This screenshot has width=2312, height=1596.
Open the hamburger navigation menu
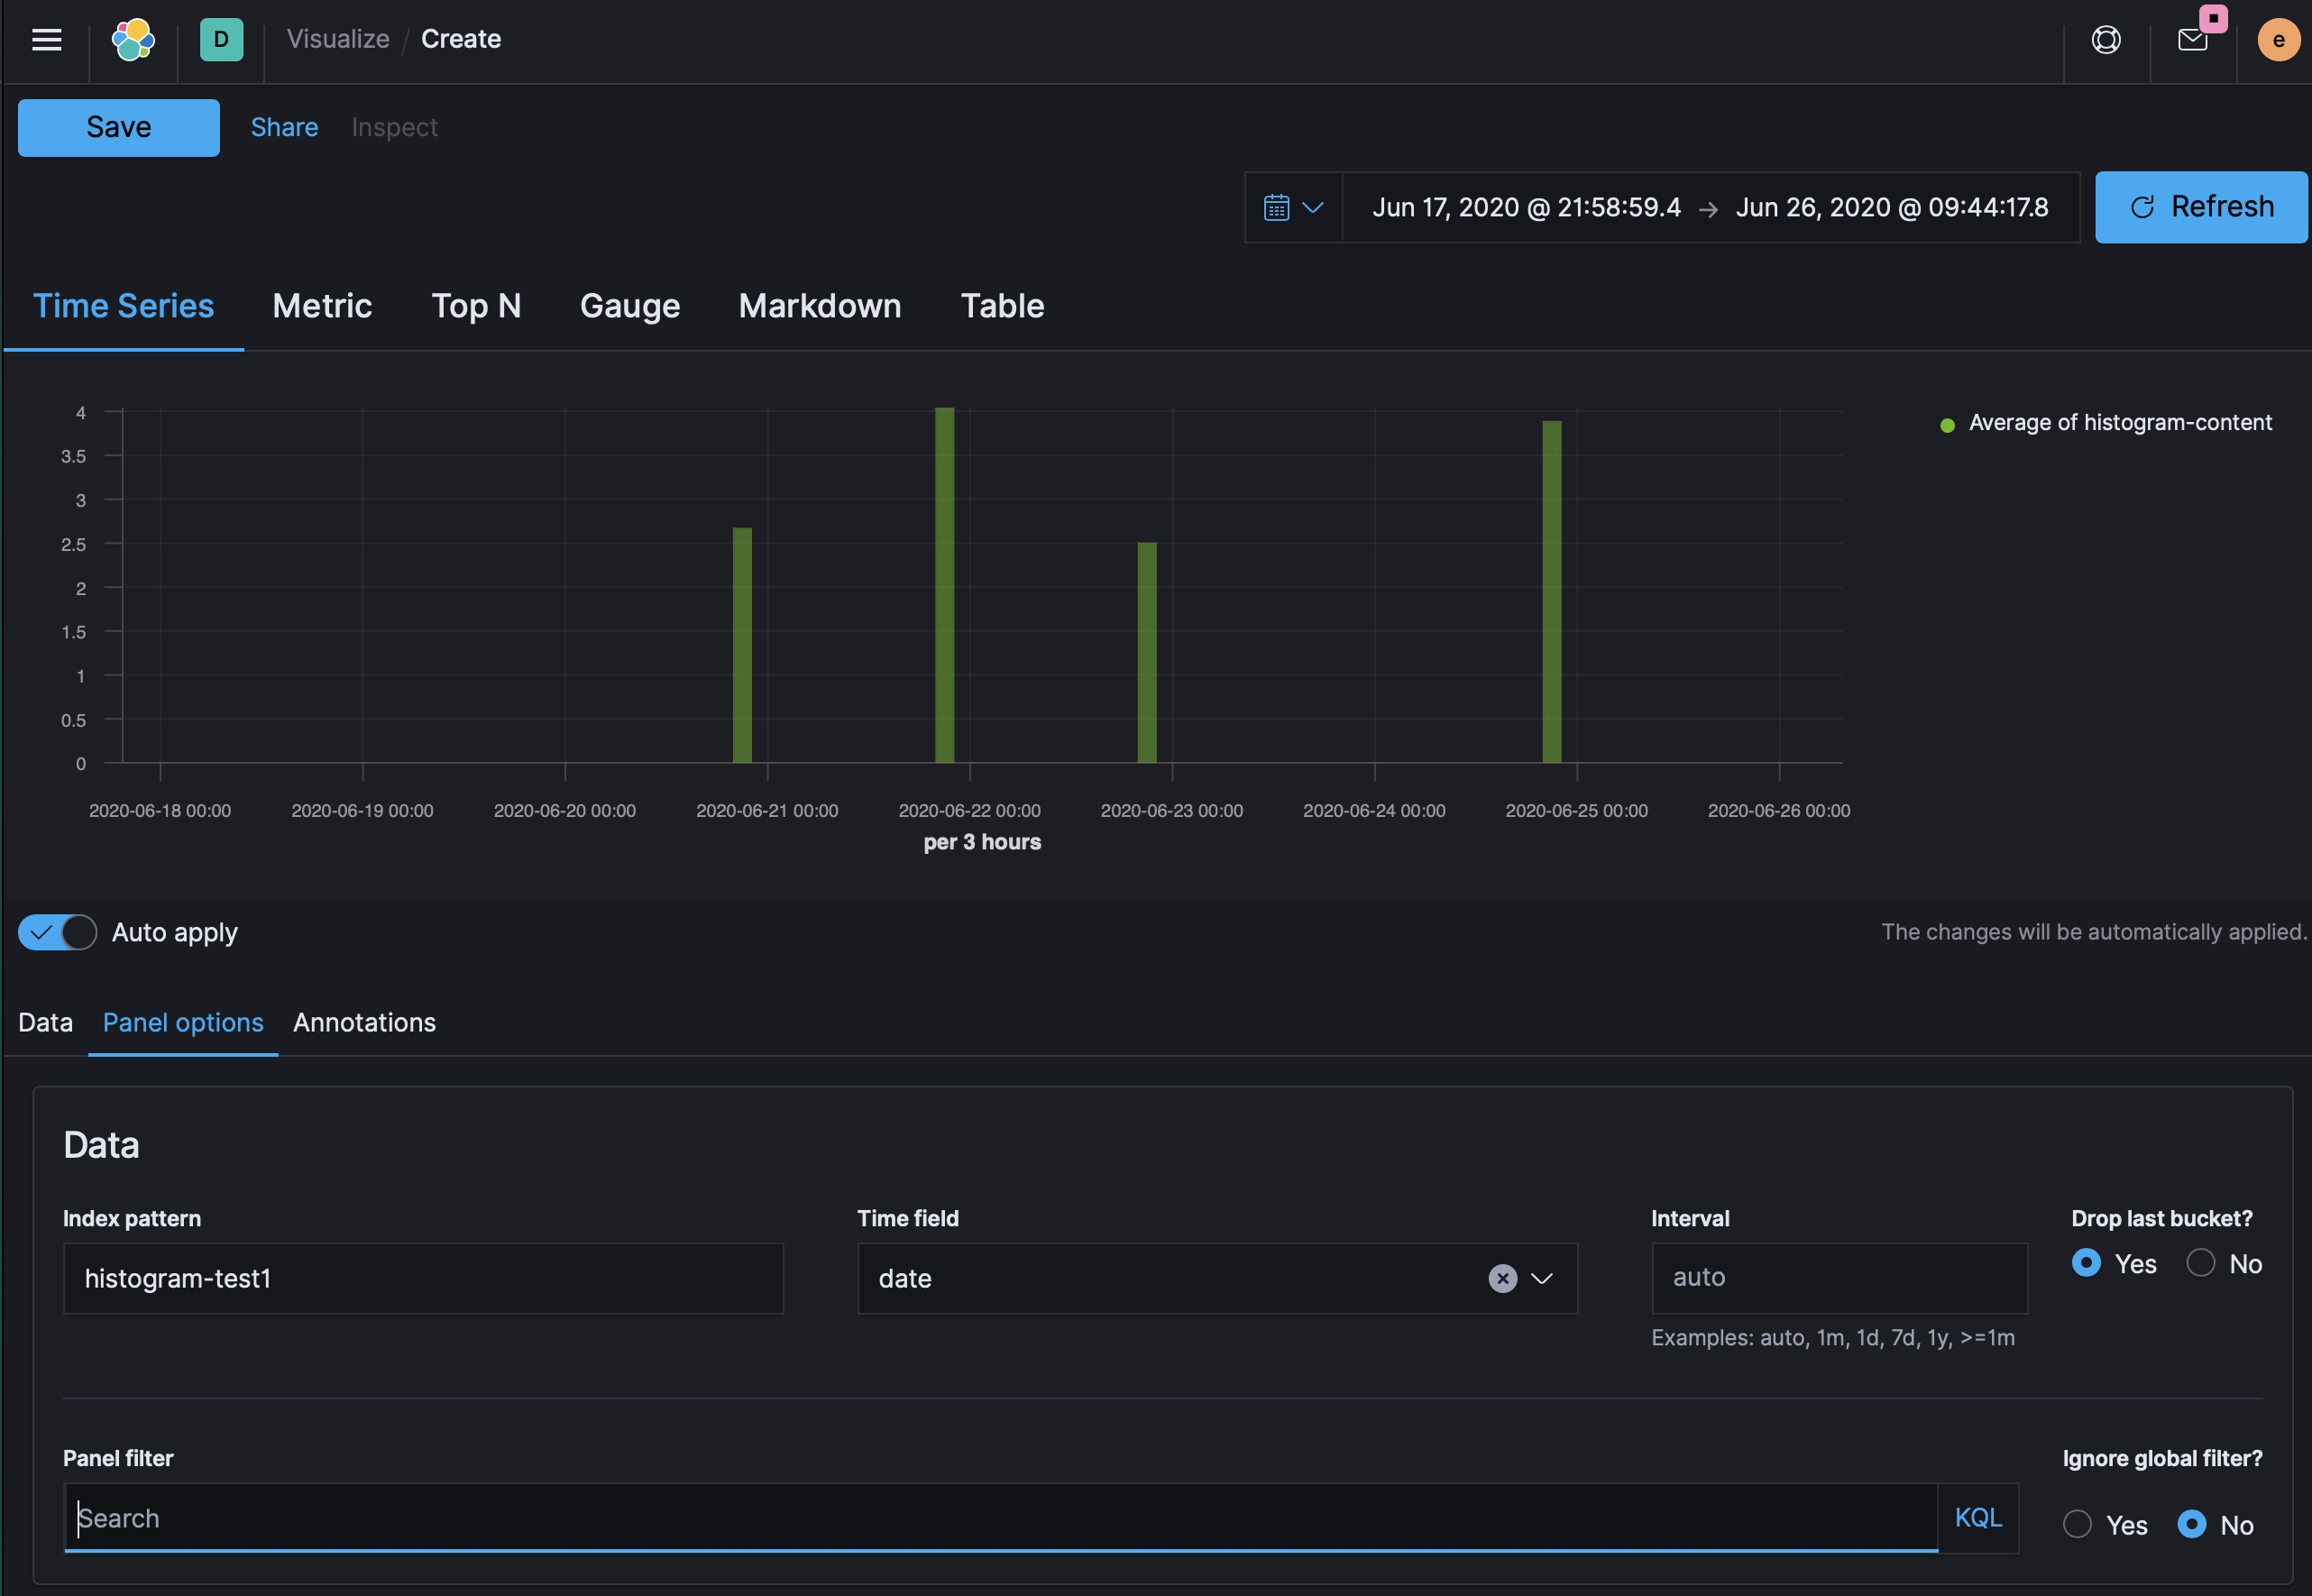47,40
